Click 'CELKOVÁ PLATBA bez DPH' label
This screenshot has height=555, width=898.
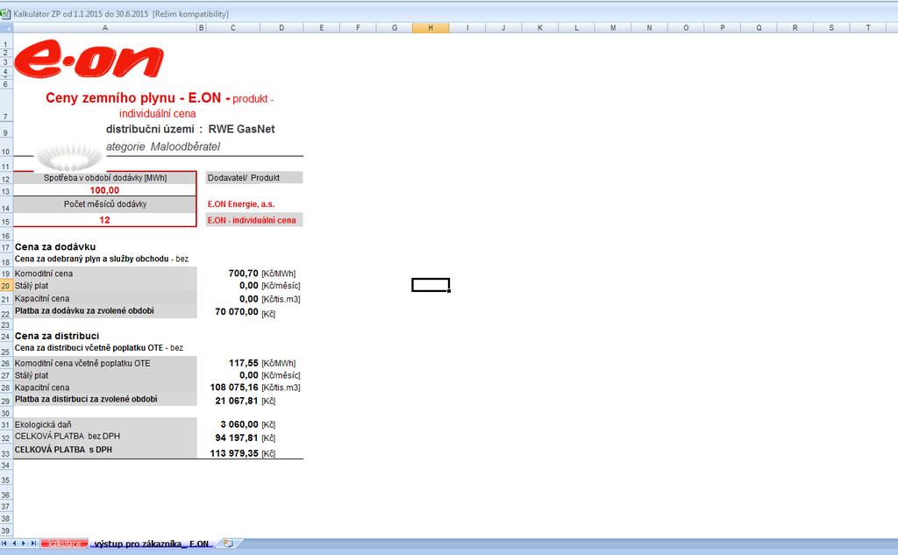pyautogui.click(x=68, y=437)
